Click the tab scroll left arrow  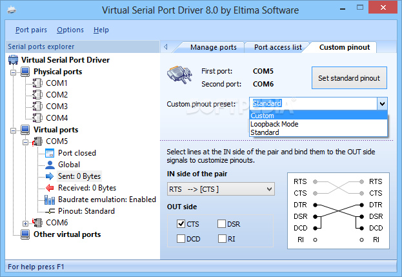click(x=166, y=46)
